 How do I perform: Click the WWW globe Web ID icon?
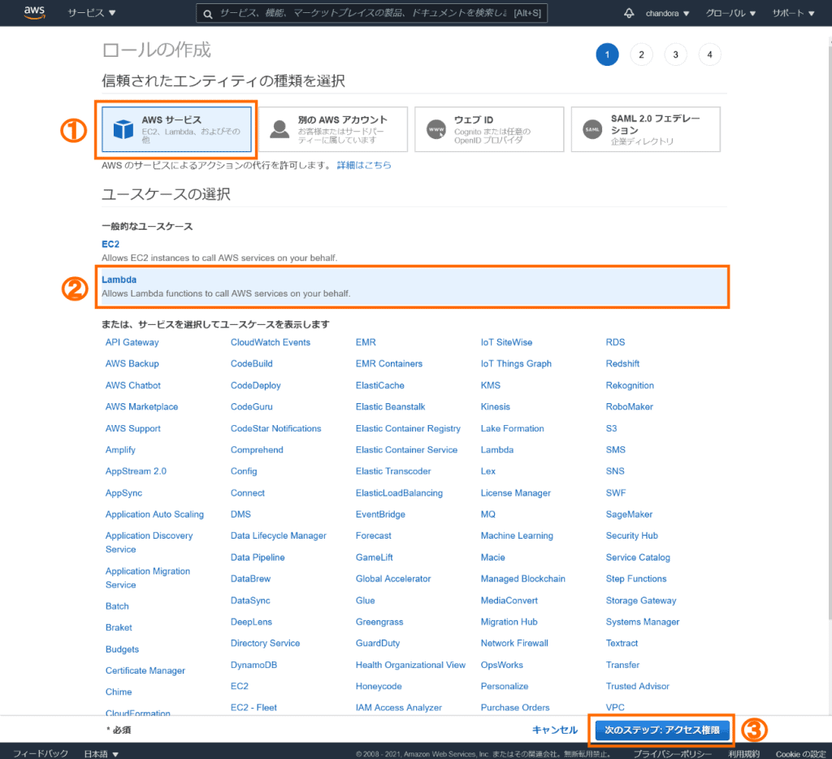436,129
